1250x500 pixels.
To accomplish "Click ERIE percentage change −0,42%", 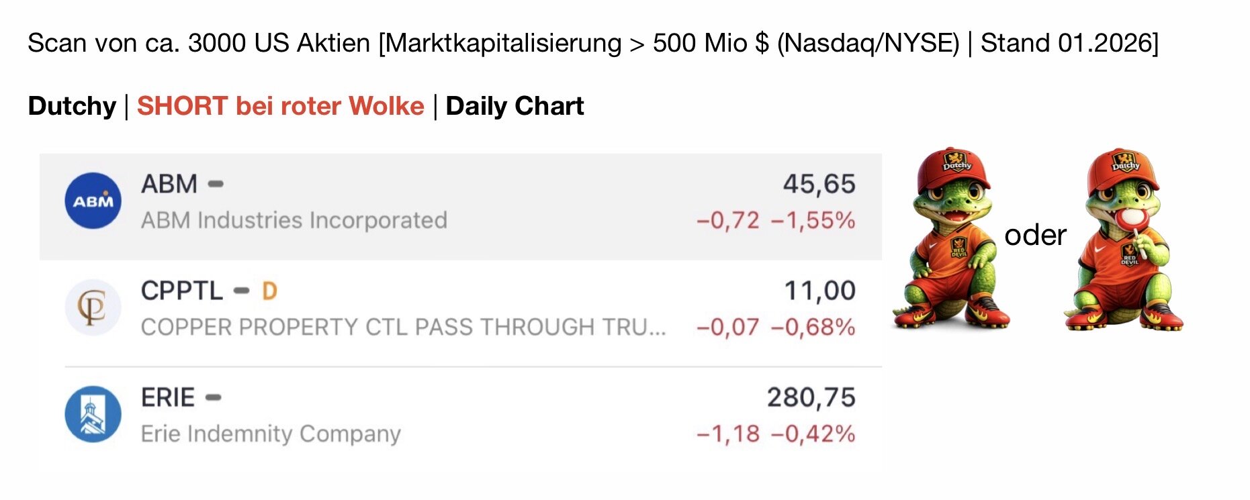I will point(813,434).
